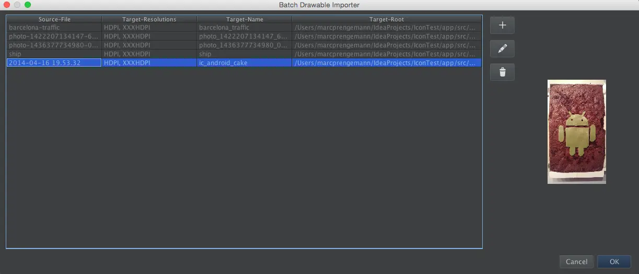This screenshot has height=274, width=639.
Task: Click the 2014-04-16 19.53.32 source cell
Action: click(54, 63)
